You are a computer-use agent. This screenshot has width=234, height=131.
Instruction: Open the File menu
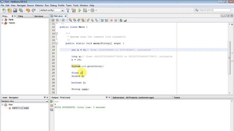click(3, 5)
